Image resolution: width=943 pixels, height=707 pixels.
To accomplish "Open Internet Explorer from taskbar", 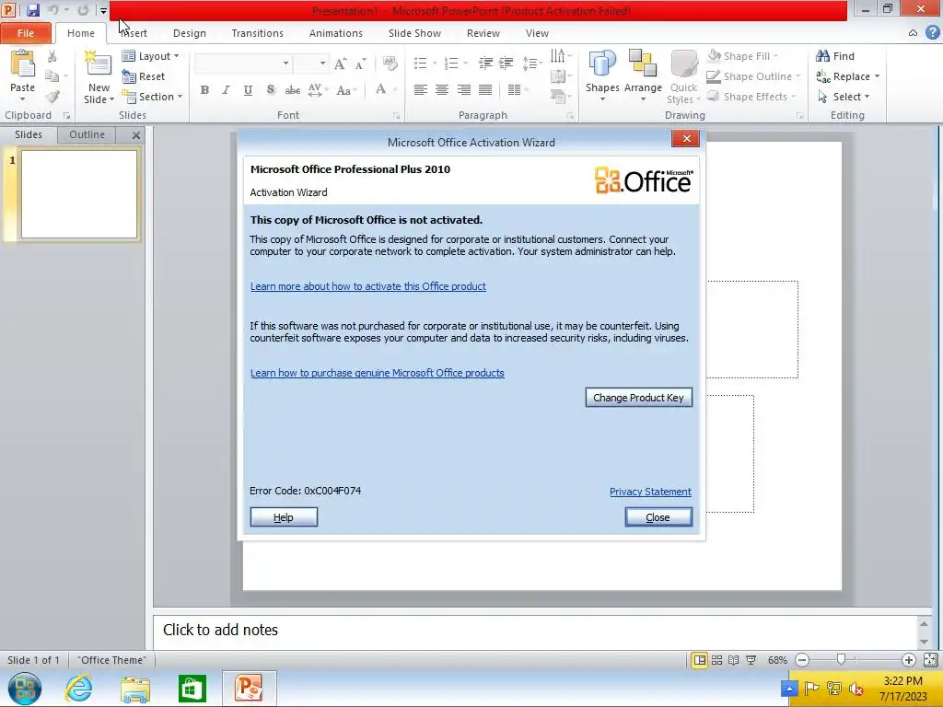I will point(78,688).
